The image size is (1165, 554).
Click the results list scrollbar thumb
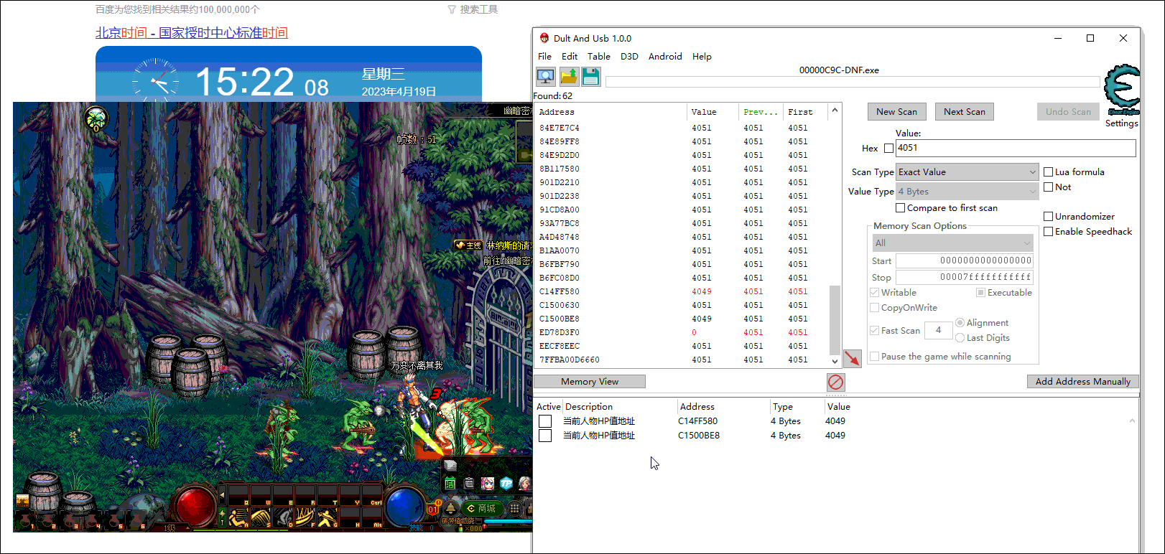[x=835, y=319]
